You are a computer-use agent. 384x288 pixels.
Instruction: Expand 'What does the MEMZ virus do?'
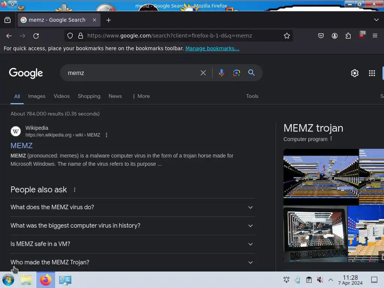pyautogui.click(x=132, y=207)
